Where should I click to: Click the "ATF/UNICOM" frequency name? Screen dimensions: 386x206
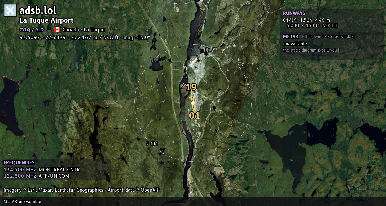54,176
